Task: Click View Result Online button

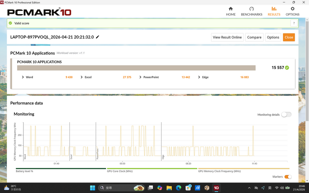Action: pos(227,37)
